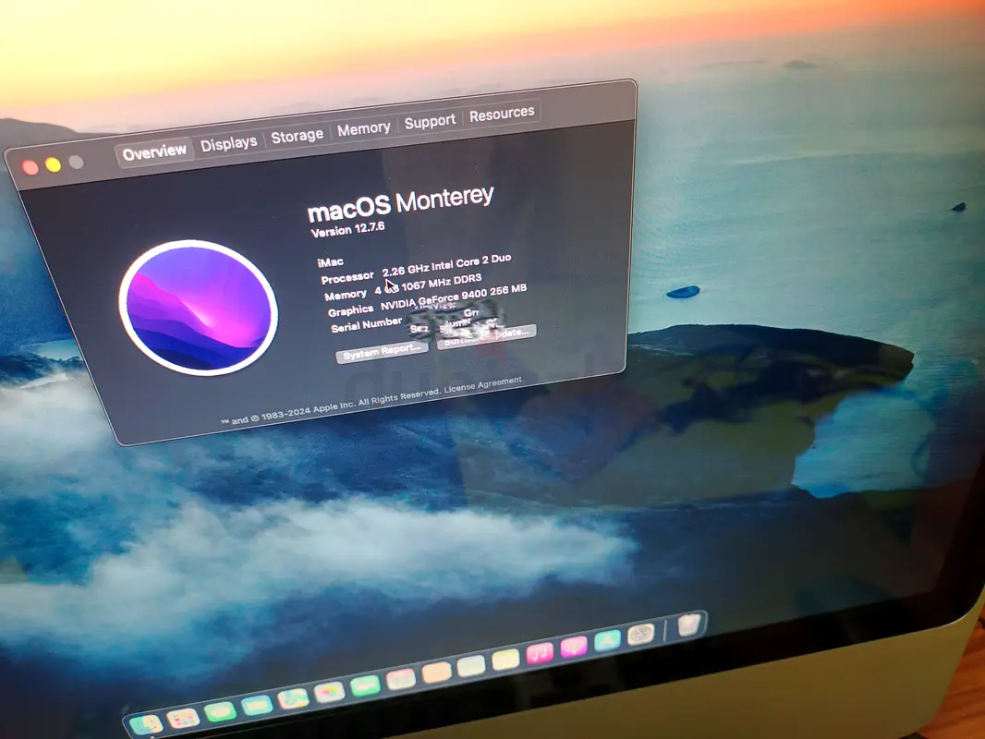This screenshot has height=739, width=985.
Task: Switch to the Support tab
Action: [x=430, y=120]
